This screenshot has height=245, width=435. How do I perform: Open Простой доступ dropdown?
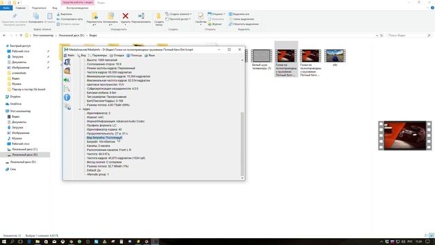[x=178, y=19]
